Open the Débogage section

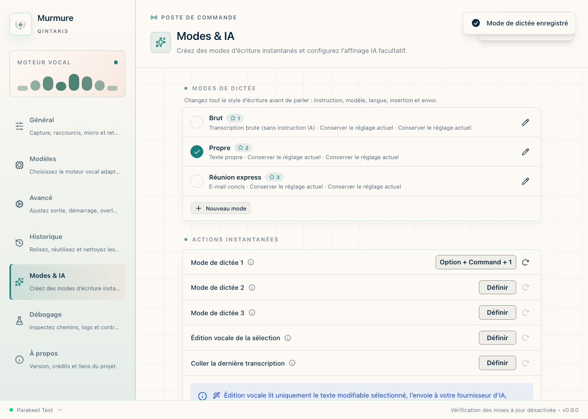click(67, 321)
